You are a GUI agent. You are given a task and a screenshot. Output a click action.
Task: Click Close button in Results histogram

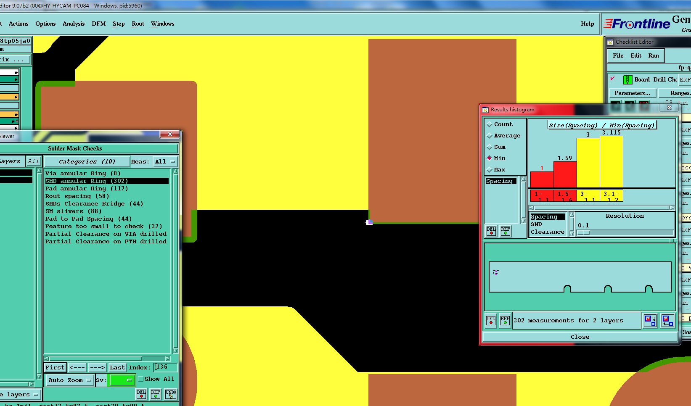(580, 337)
